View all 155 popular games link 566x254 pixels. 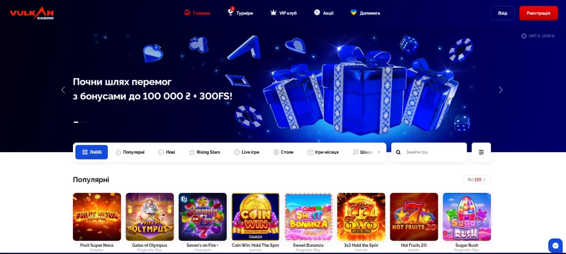(477, 180)
